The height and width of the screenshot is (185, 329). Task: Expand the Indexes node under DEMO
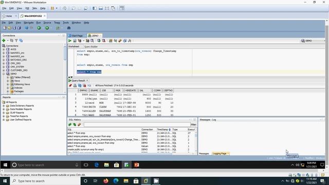(8, 88)
